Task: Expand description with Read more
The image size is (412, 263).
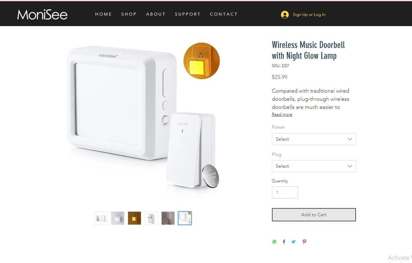Action: (x=282, y=114)
